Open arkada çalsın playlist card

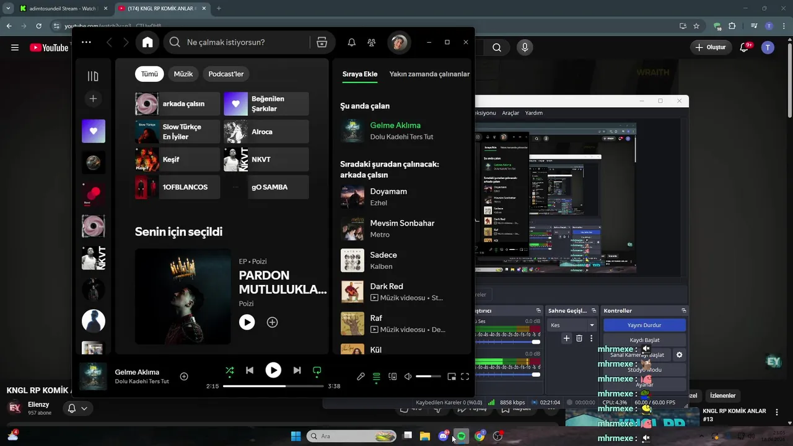pos(177,104)
